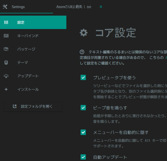Click the keyboard icon for キーバインド
The image size is (167, 161).
6,36
